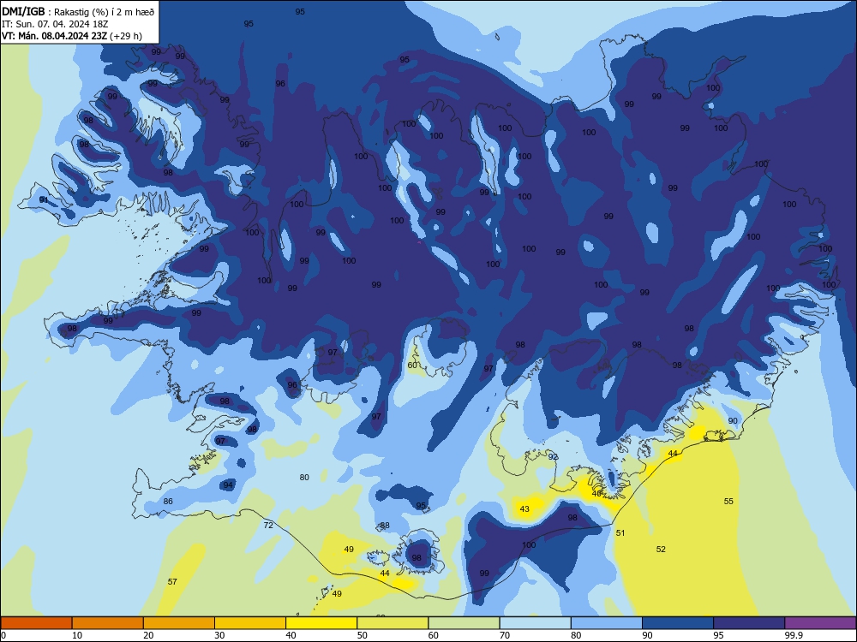Viewport: 857px width, 642px height.
Task: Click the humidity value '94' on the map
Action: pyautogui.click(x=228, y=484)
